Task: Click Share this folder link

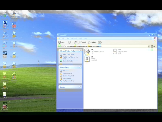Action: click(x=68, y=61)
